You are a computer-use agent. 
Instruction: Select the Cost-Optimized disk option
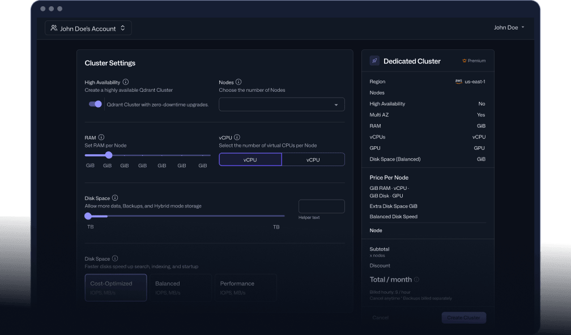coord(116,287)
